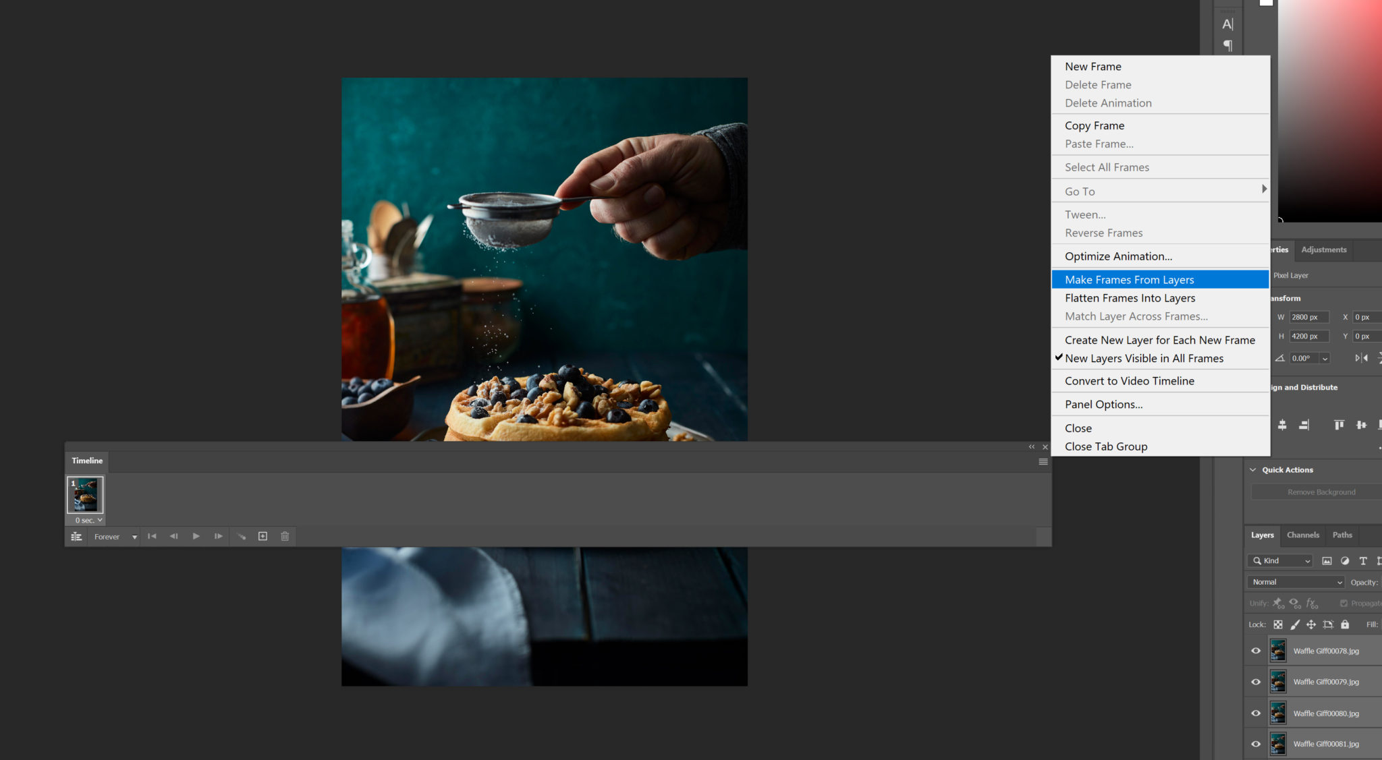Click unify layer style icon
The width and height of the screenshot is (1382, 760).
pos(1312,603)
